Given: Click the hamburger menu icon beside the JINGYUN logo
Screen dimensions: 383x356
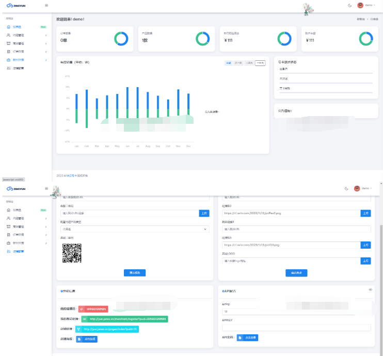Looking at the screenshot, I should pos(46,5).
